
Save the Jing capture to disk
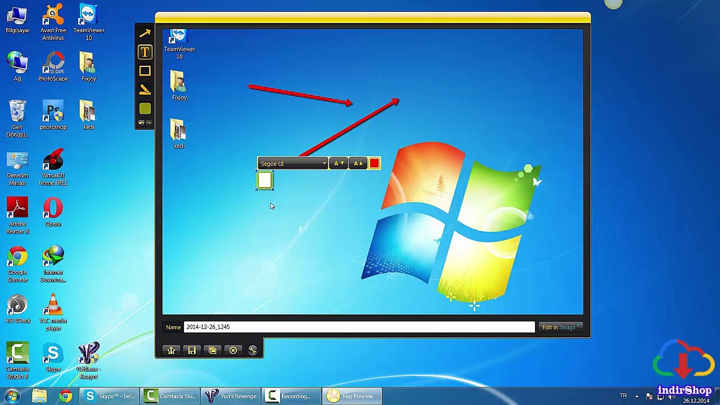pos(192,350)
